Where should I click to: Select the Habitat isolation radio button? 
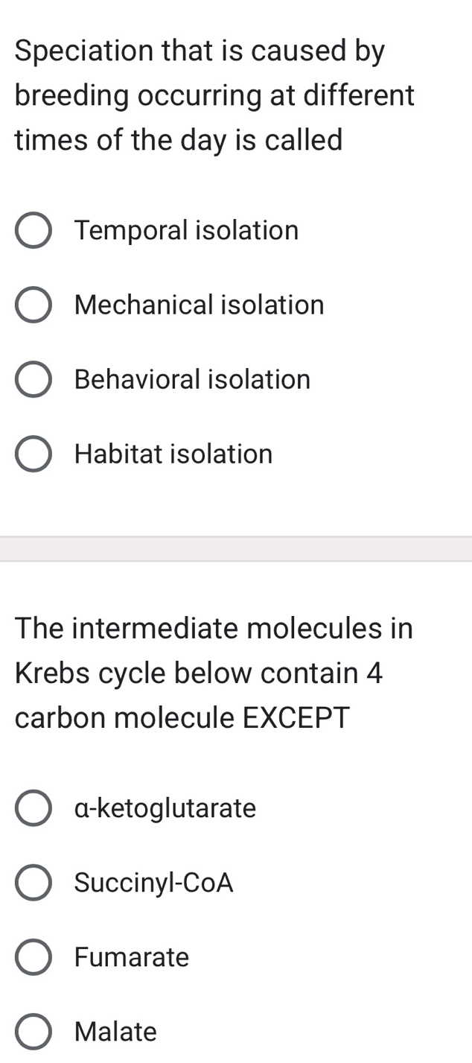33,454
